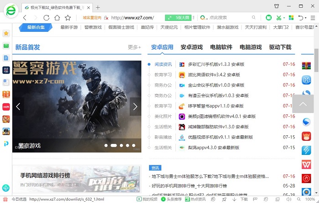Click the search magnifier icon
This screenshot has width=319, height=203.
click(253, 17)
